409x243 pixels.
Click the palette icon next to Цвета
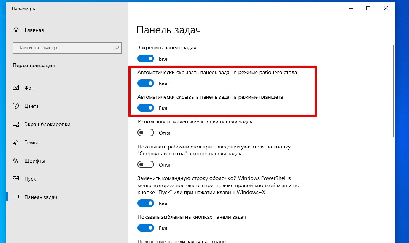coord(16,106)
